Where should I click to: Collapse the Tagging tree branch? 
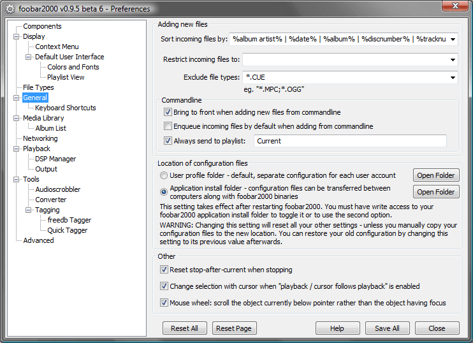coord(29,210)
